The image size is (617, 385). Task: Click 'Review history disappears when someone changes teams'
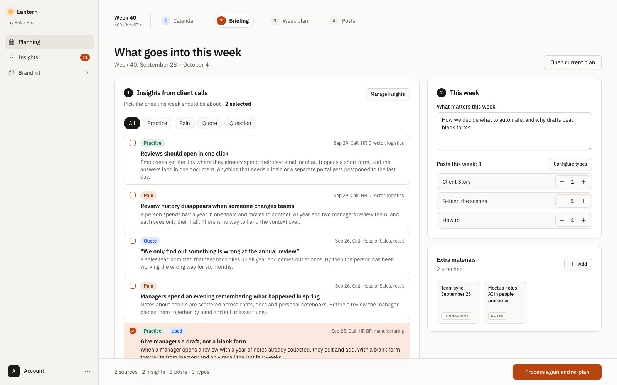217,206
